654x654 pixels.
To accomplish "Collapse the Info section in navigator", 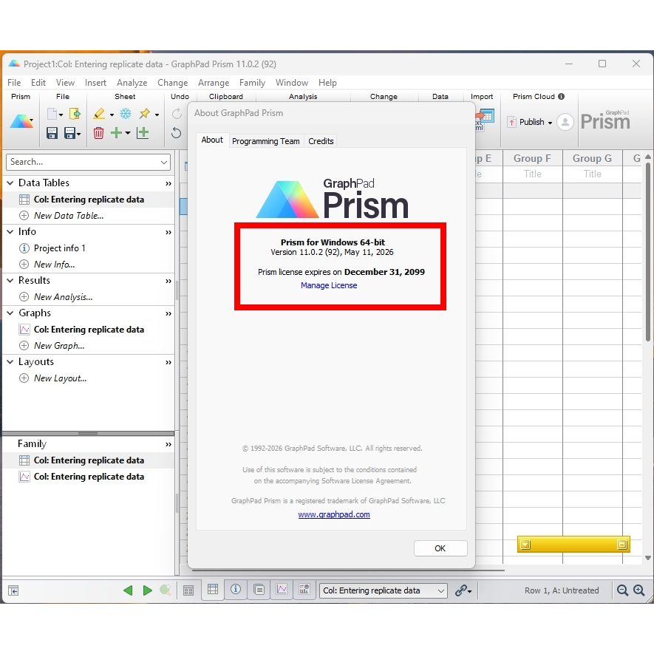I will pyautogui.click(x=10, y=231).
